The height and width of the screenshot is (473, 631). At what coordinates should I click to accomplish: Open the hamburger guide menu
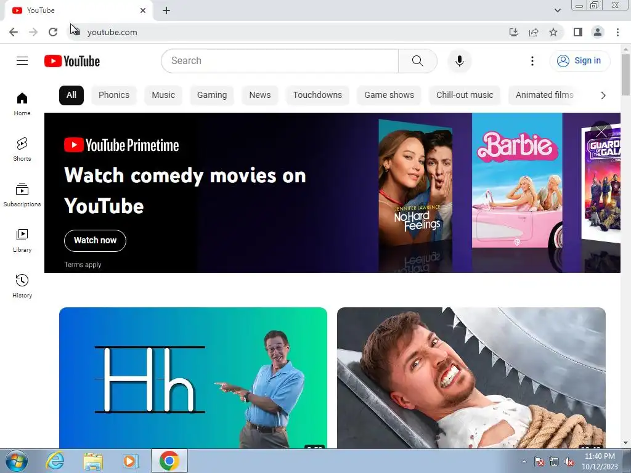coord(22,61)
